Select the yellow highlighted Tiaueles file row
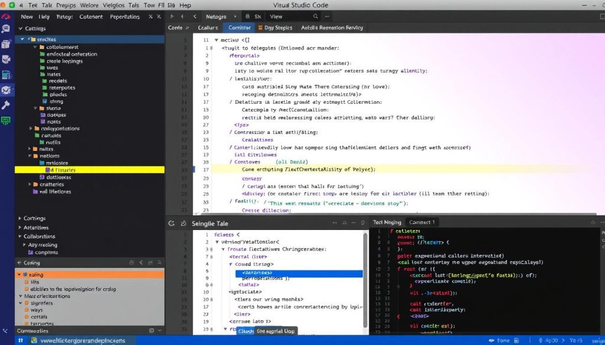Screen dimensions: 605x345 coord(90,170)
